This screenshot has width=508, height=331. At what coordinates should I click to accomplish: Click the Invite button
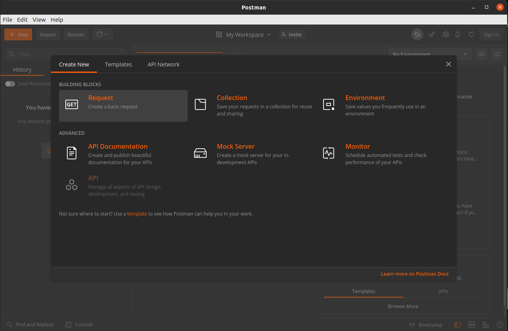[292, 34]
